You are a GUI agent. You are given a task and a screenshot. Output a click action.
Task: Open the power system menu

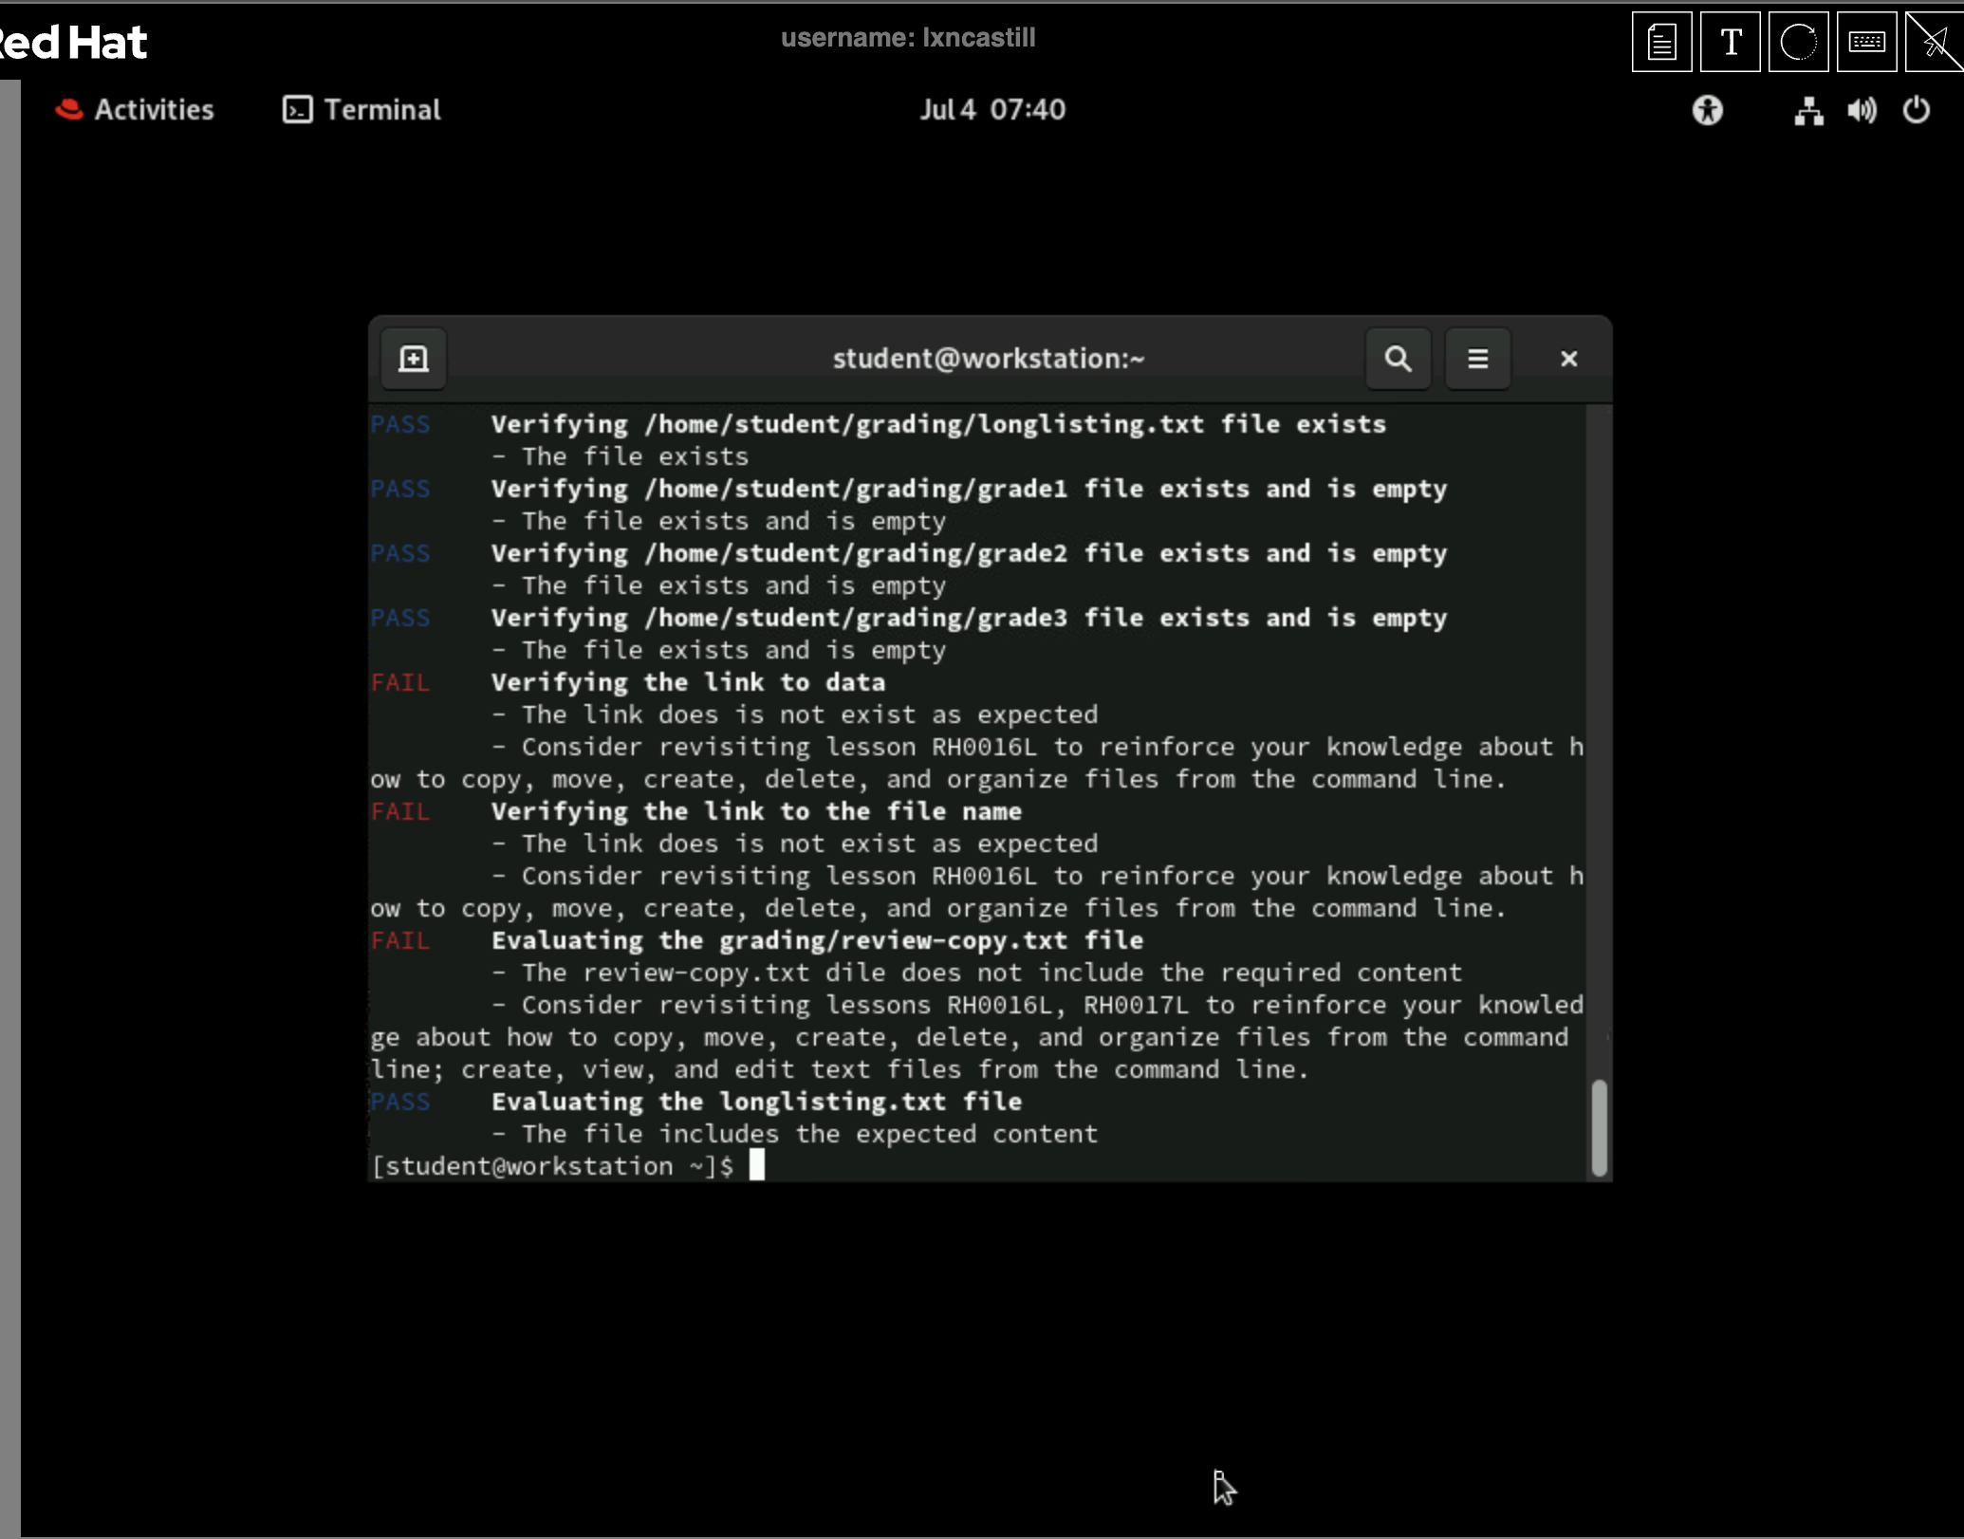(1916, 110)
